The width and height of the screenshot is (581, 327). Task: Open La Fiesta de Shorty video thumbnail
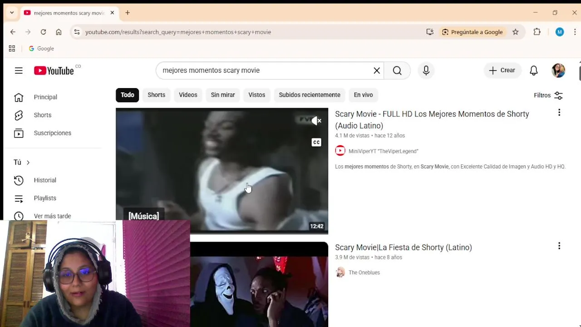(259, 284)
